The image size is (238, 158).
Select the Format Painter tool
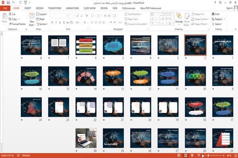[x=17, y=24]
